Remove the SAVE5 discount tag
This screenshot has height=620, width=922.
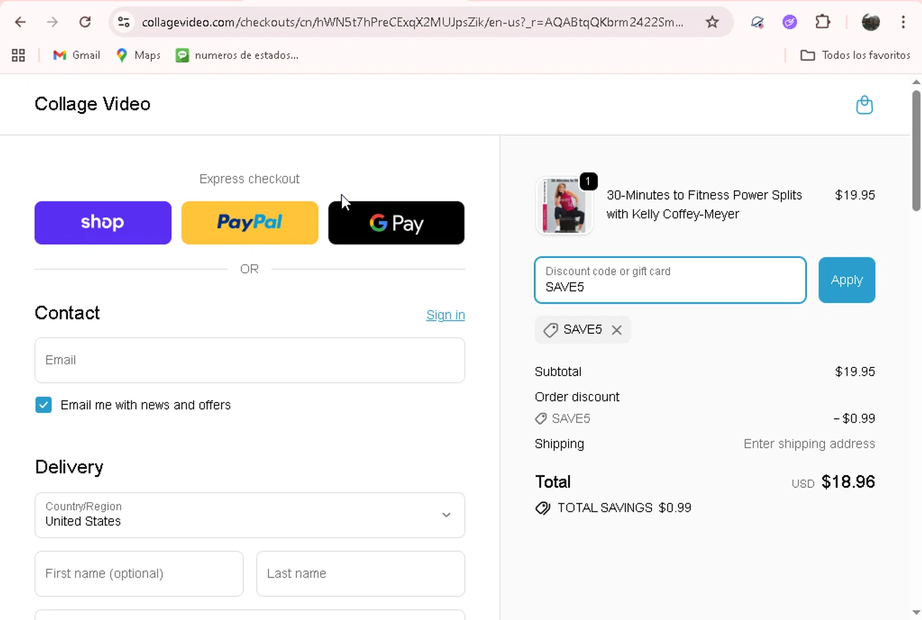click(617, 330)
